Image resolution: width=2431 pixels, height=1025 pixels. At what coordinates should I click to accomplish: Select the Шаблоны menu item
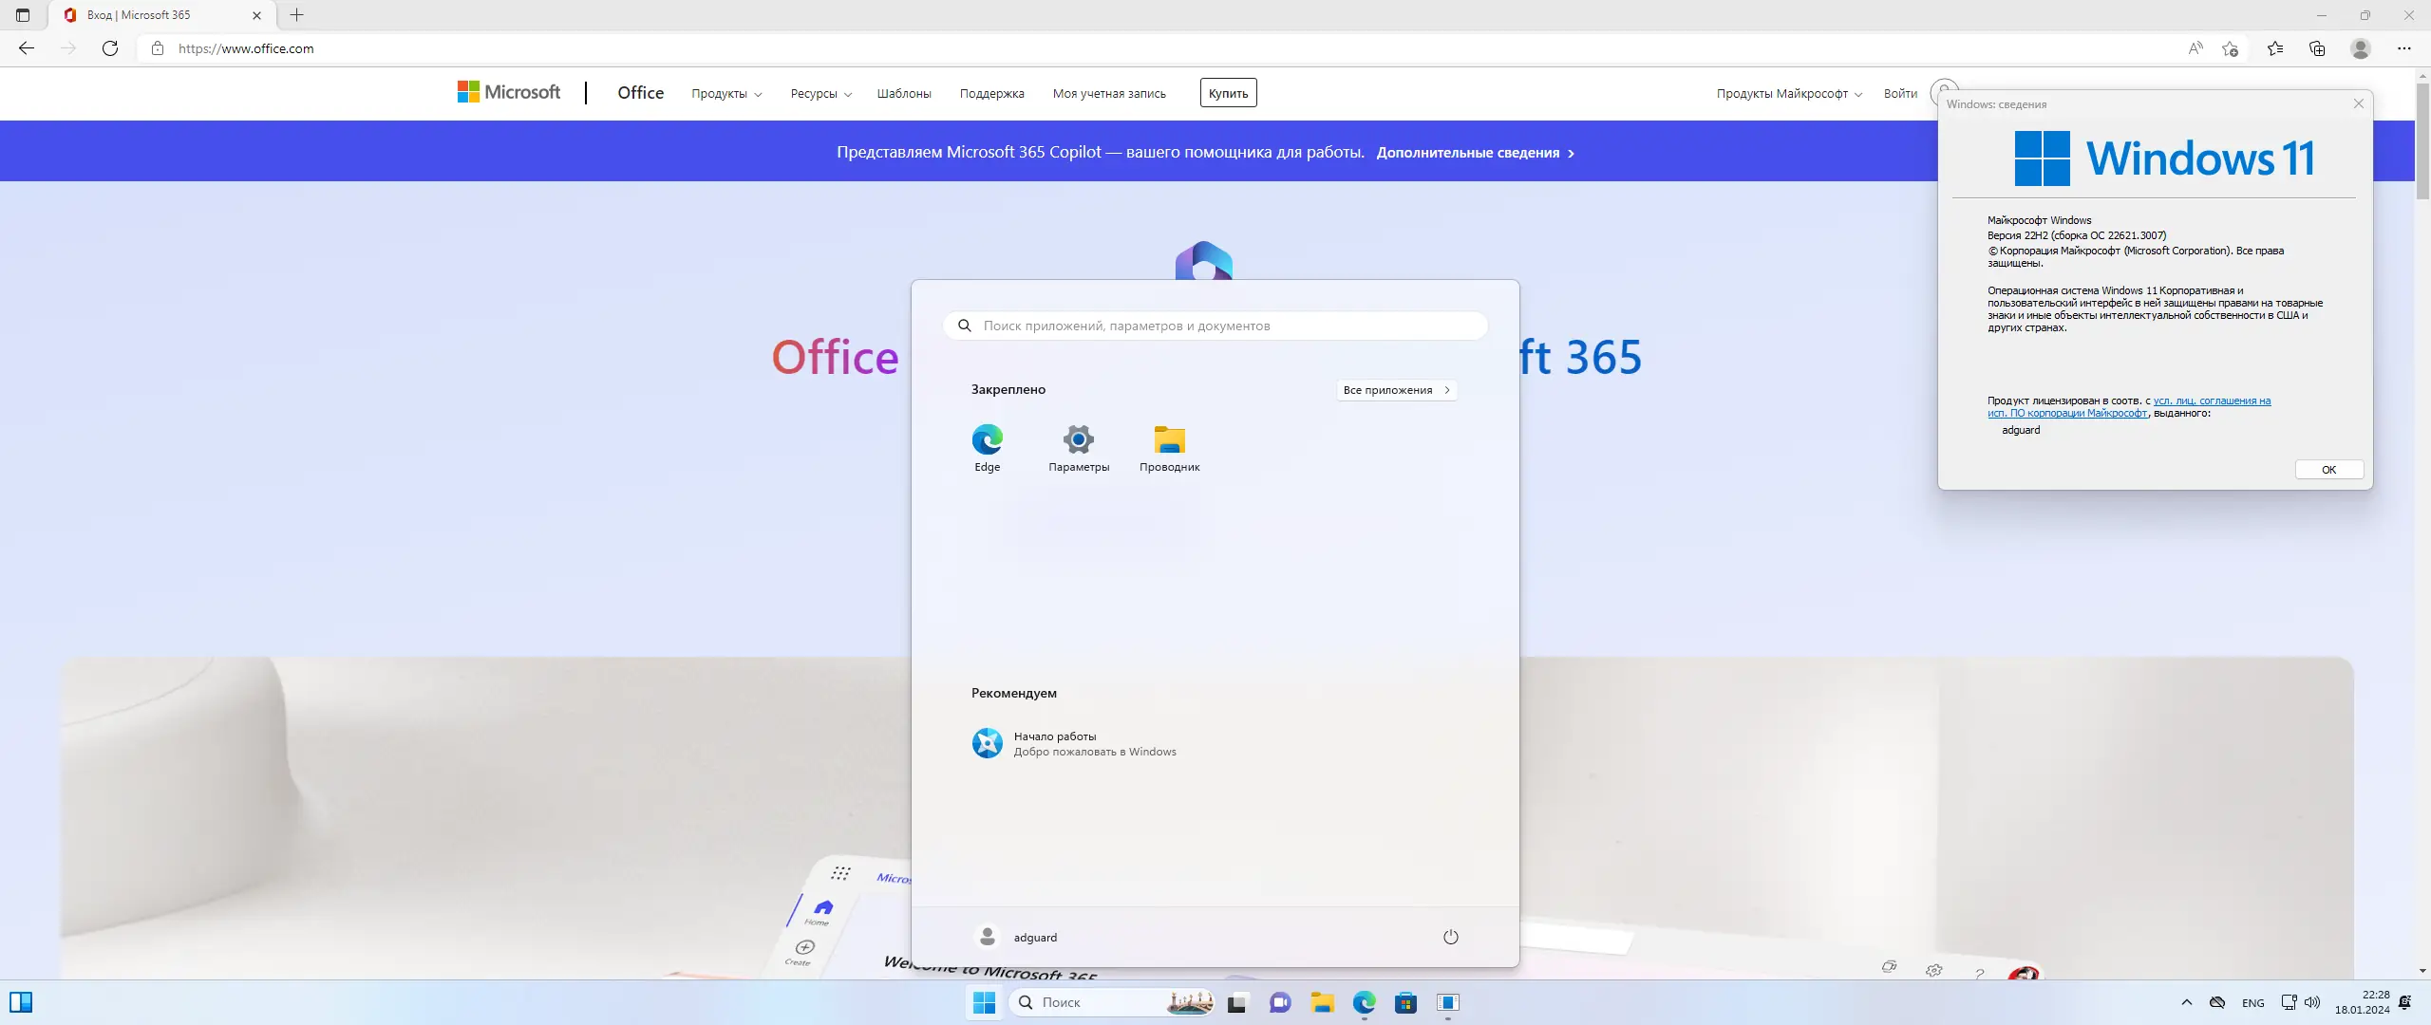903,93
